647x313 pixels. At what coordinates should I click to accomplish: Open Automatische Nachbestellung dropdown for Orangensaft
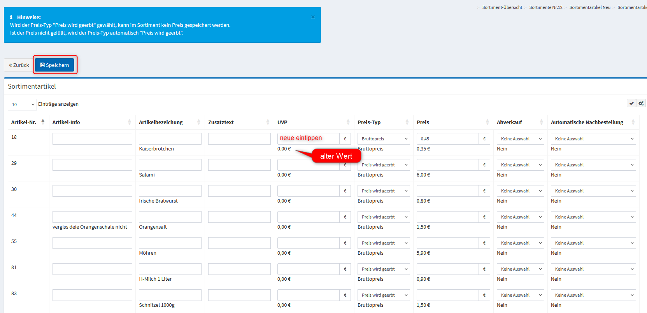(593, 217)
